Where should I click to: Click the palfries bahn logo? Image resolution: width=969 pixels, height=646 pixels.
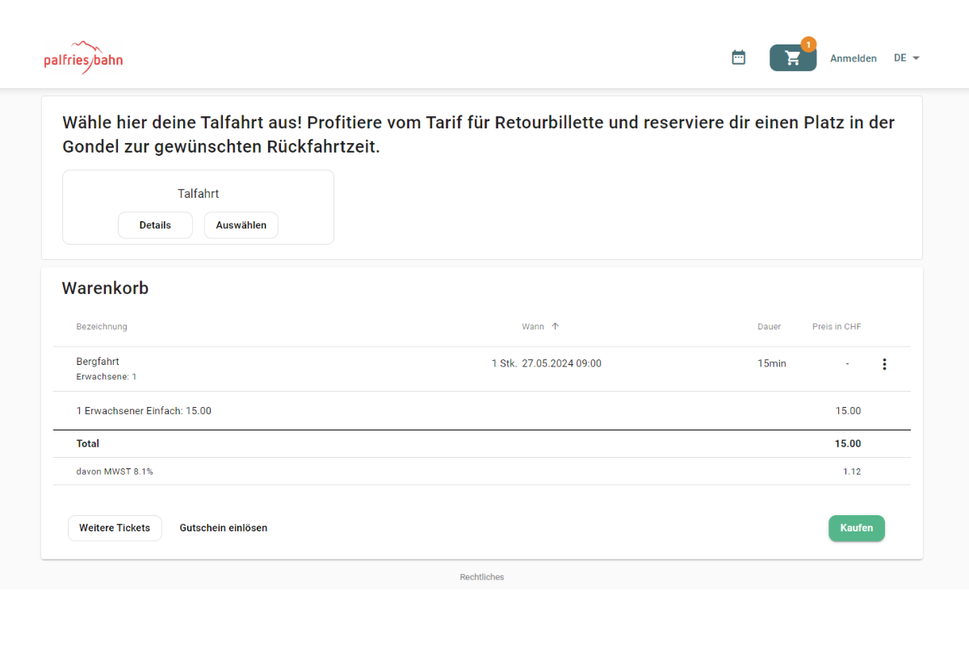coord(83,58)
